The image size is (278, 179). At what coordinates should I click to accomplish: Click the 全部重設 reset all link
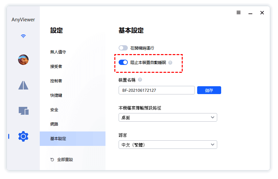click(x=62, y=160)
